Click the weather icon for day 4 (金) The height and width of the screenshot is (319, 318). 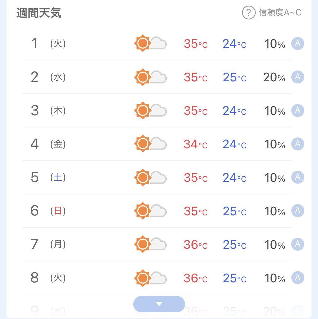click(150, 144)
